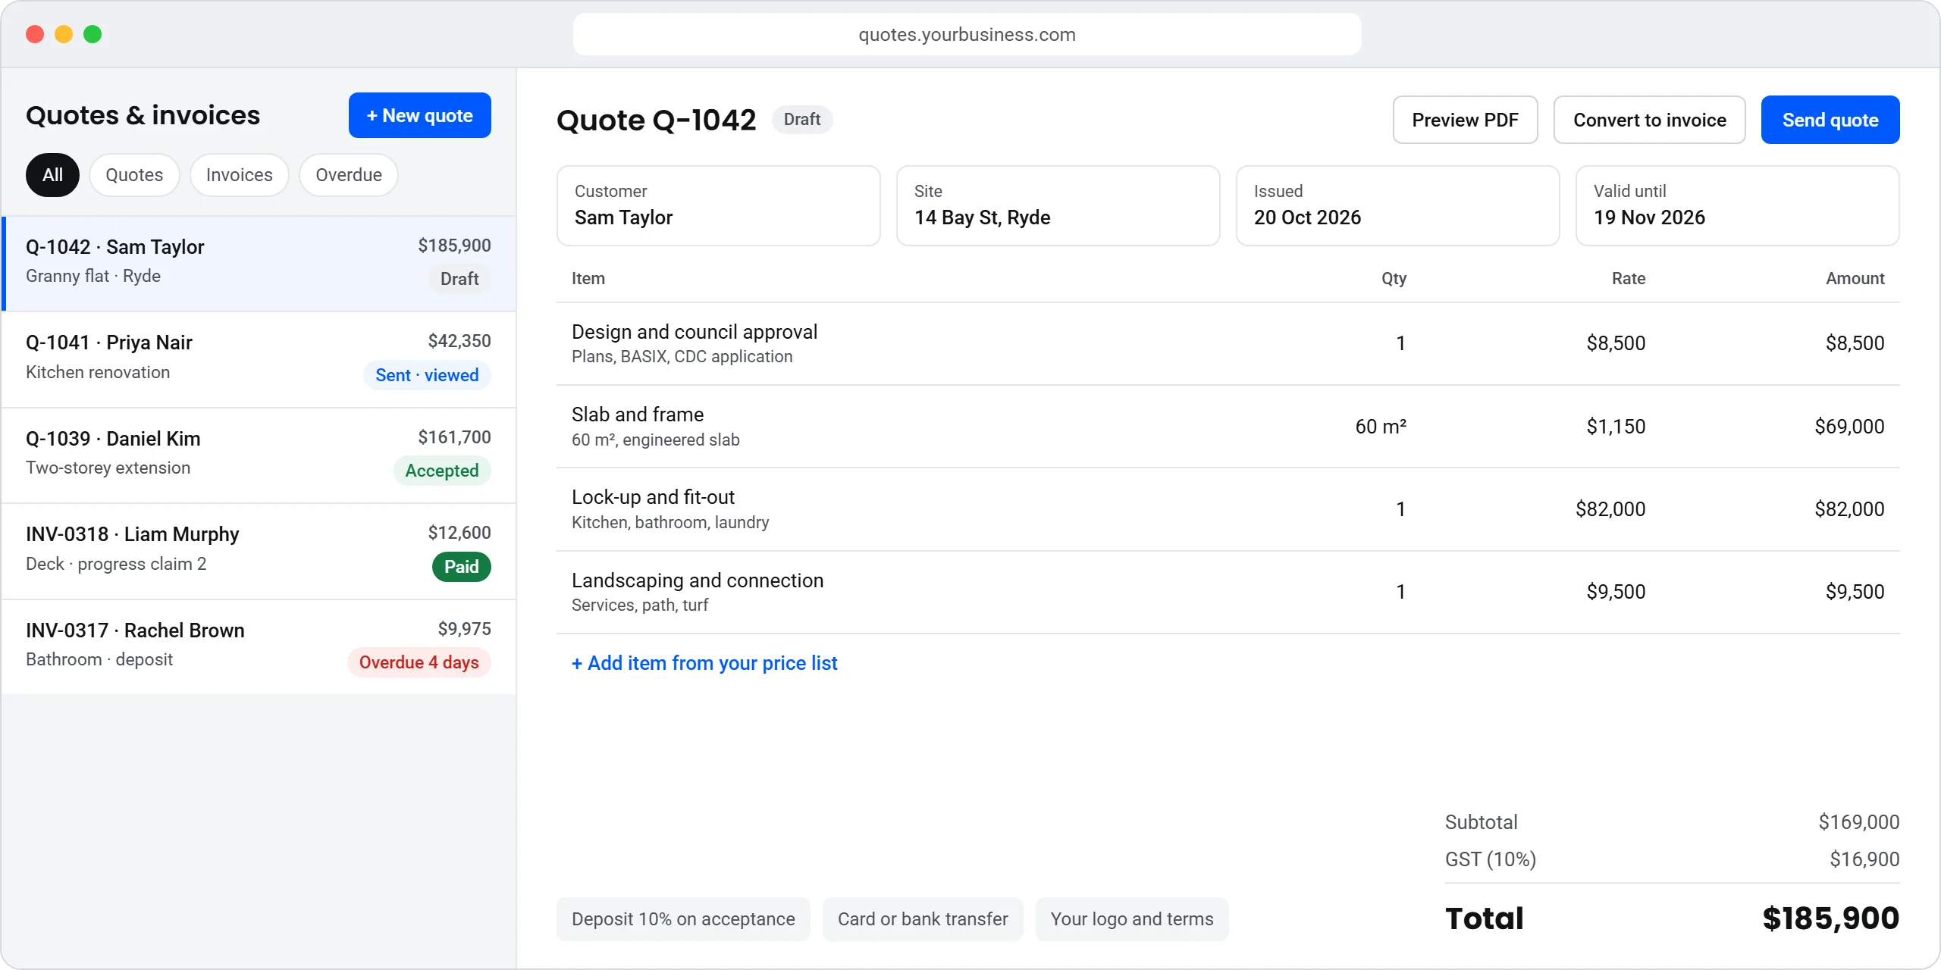Edit the Issued date 20 Oct 2026
1941x970 pixels.
1397,205
